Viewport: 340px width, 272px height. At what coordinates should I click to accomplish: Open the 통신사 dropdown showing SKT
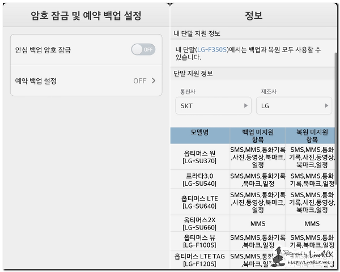[214, 105]
